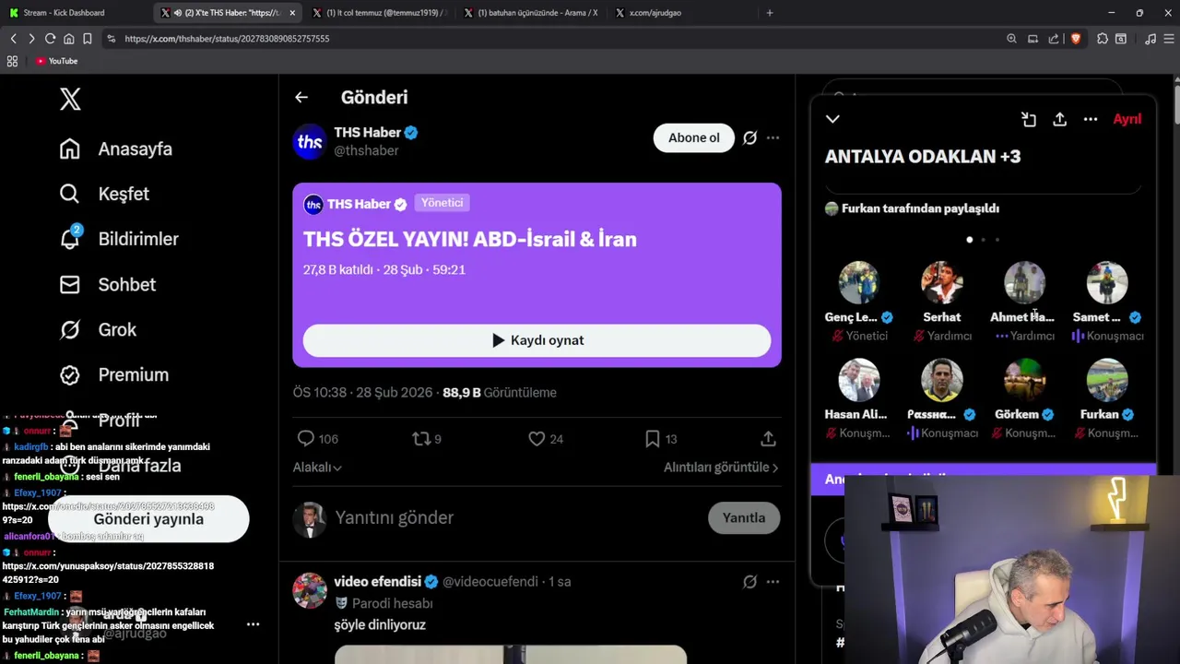Select Furkan speaker avatar
1180x664 pixels.
[1107, 379]
